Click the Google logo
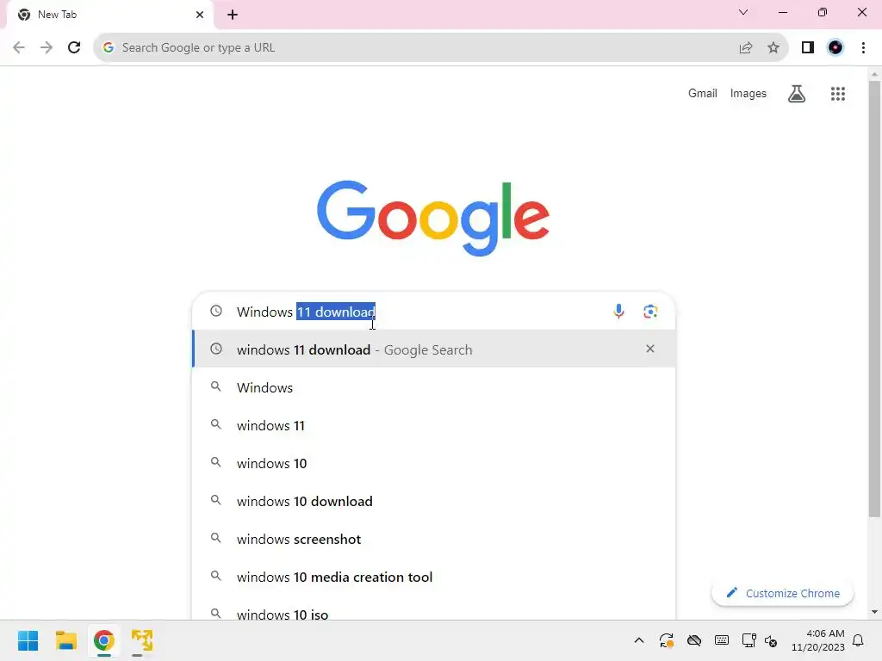Viewport: 882px width, 661px height. 433,218
